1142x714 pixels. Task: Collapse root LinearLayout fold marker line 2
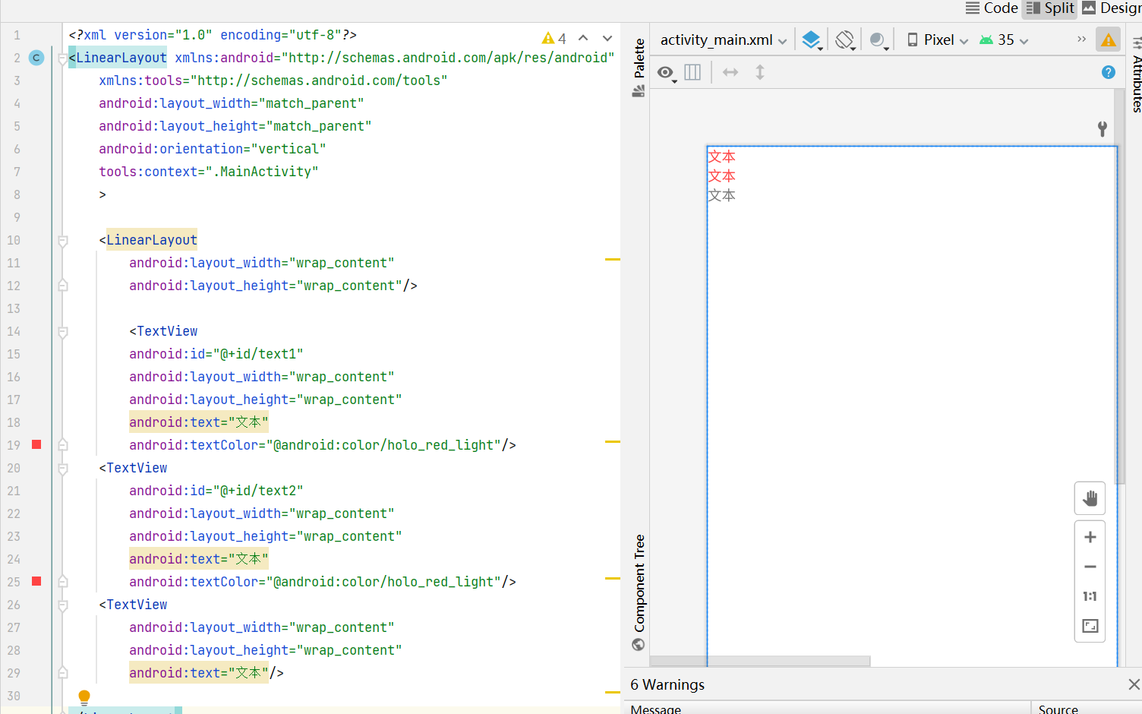tap(63, 58)
